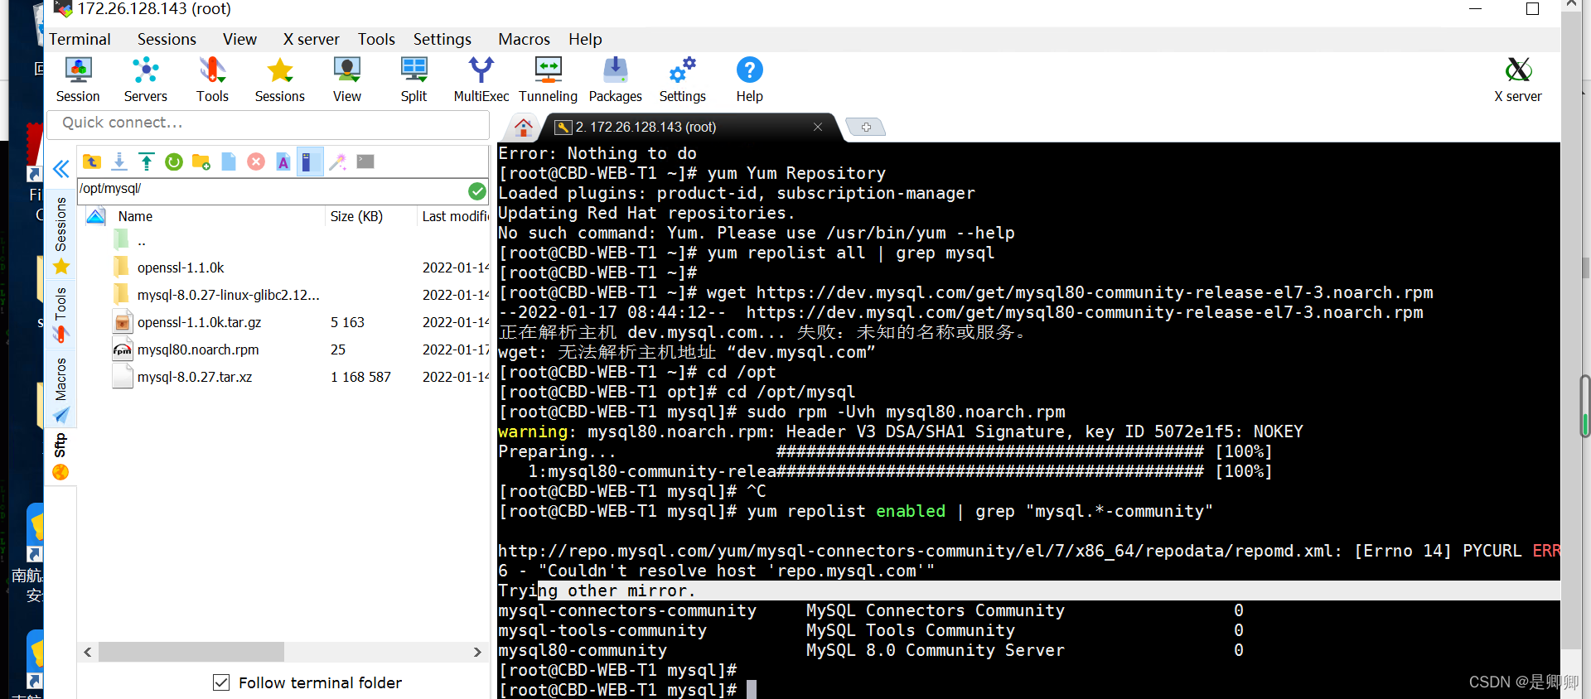Sort files by Size (KB) column

356,216
